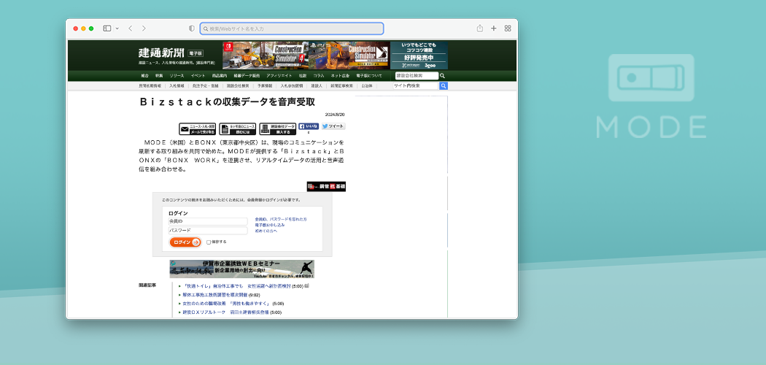Image resolution: width=766 pixels, height=365 pixels.
Task: Show the tab overview grid icon
Action: click(x=508, y=28)
